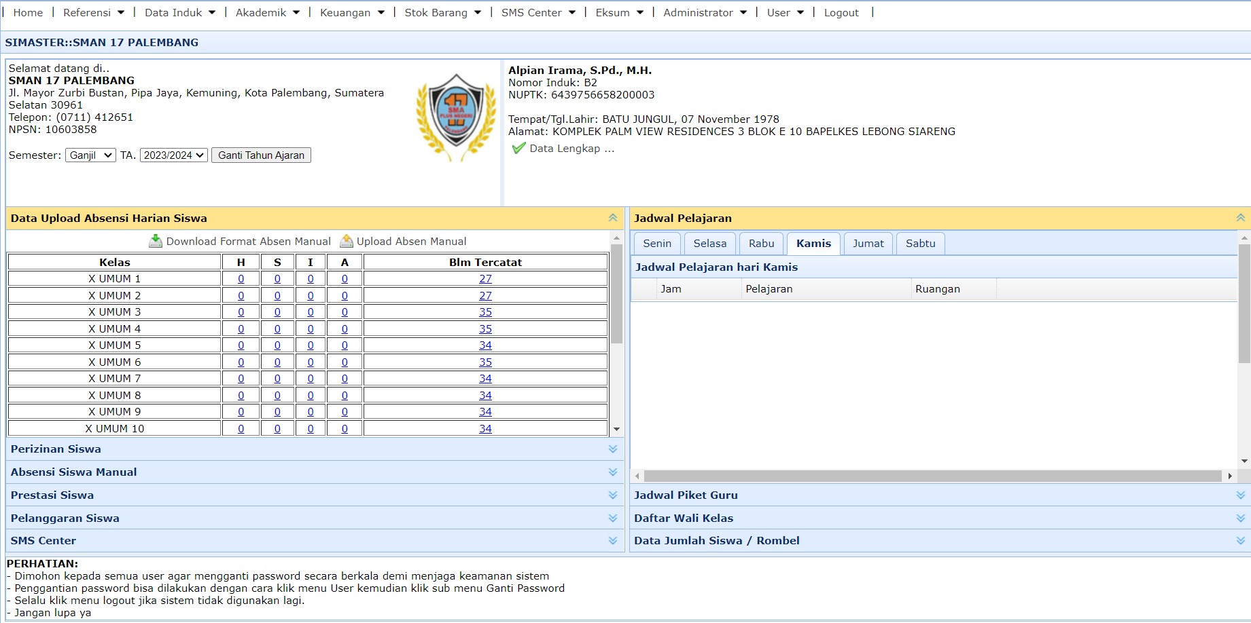Expand Data Jumlah Siswa / Rombel arrow
Image resolution: width=1251 pixels, height=623 pixels.
pyautogui.click(x=1240, y=541)
